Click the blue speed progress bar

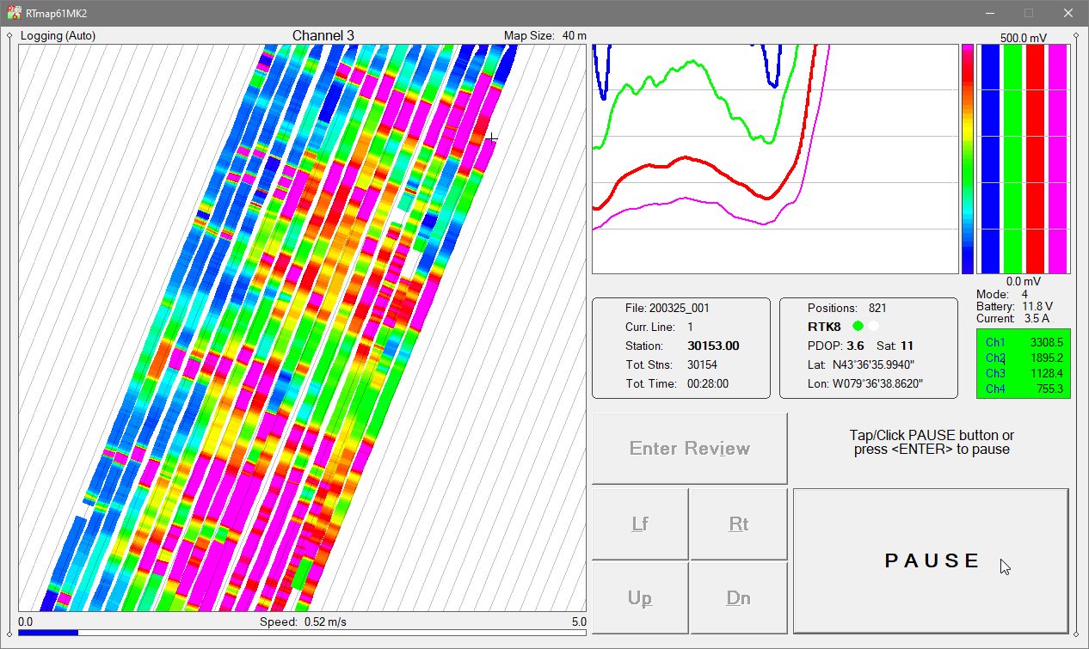click(48, 633)
